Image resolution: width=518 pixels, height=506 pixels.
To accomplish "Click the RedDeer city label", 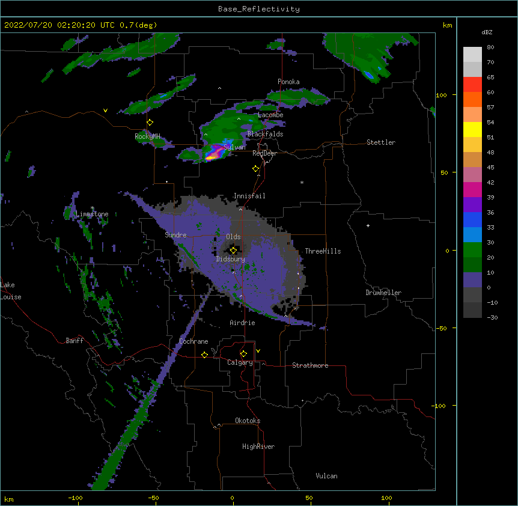I will tap(264, 153).
